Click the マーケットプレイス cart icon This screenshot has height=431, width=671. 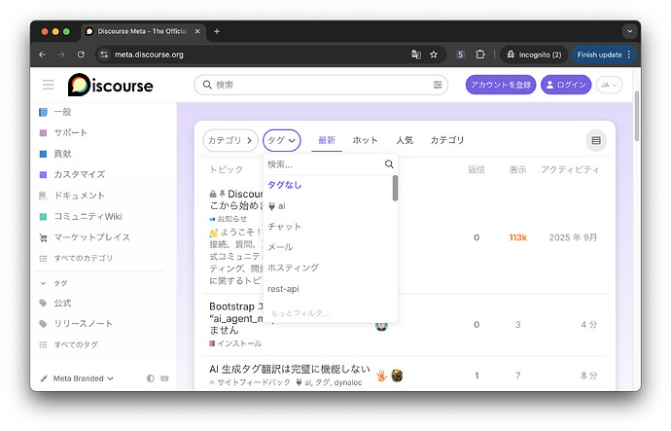pos(43,237)
